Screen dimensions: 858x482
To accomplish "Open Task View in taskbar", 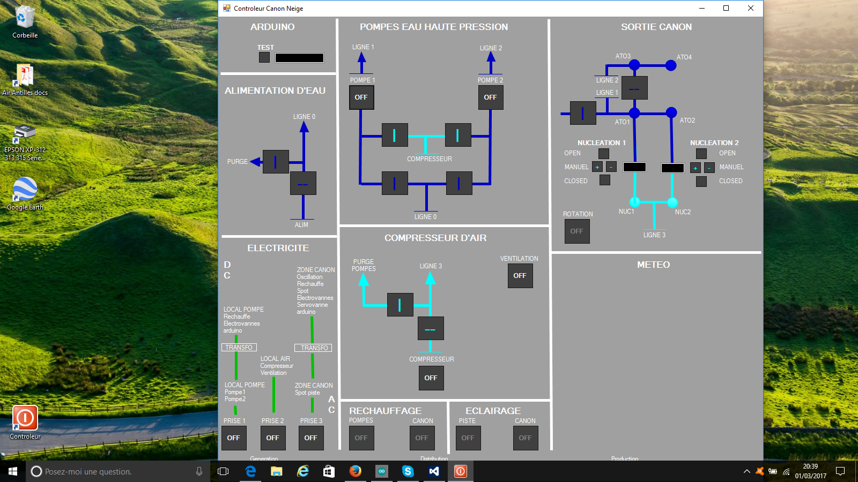I will pyautogui.click(x=223, y=471).
